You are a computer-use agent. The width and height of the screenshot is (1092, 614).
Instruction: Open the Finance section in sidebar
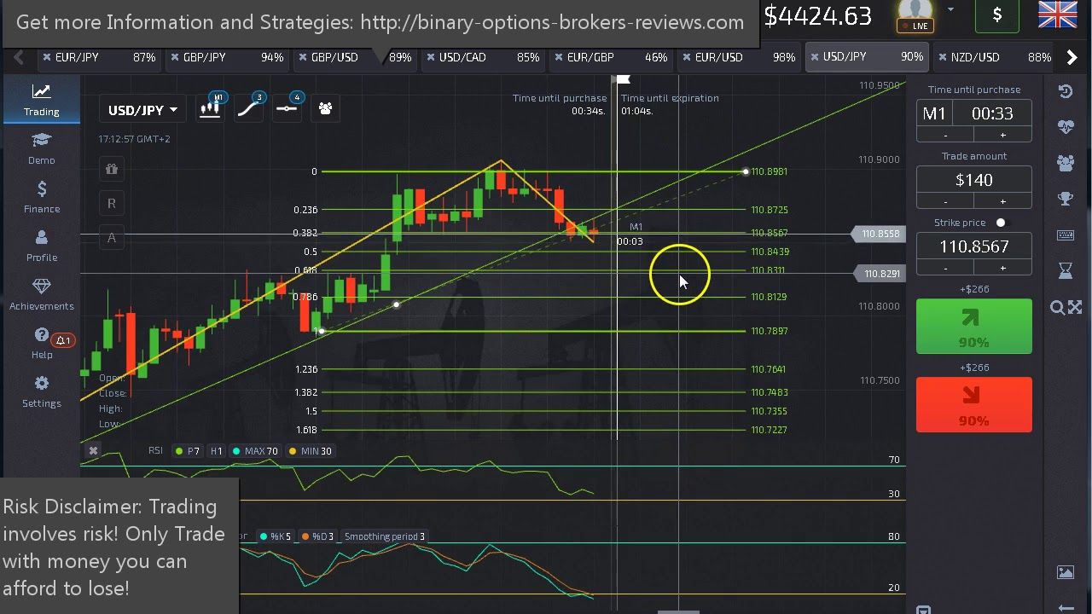pyautogui.click(x=41, y=196)
